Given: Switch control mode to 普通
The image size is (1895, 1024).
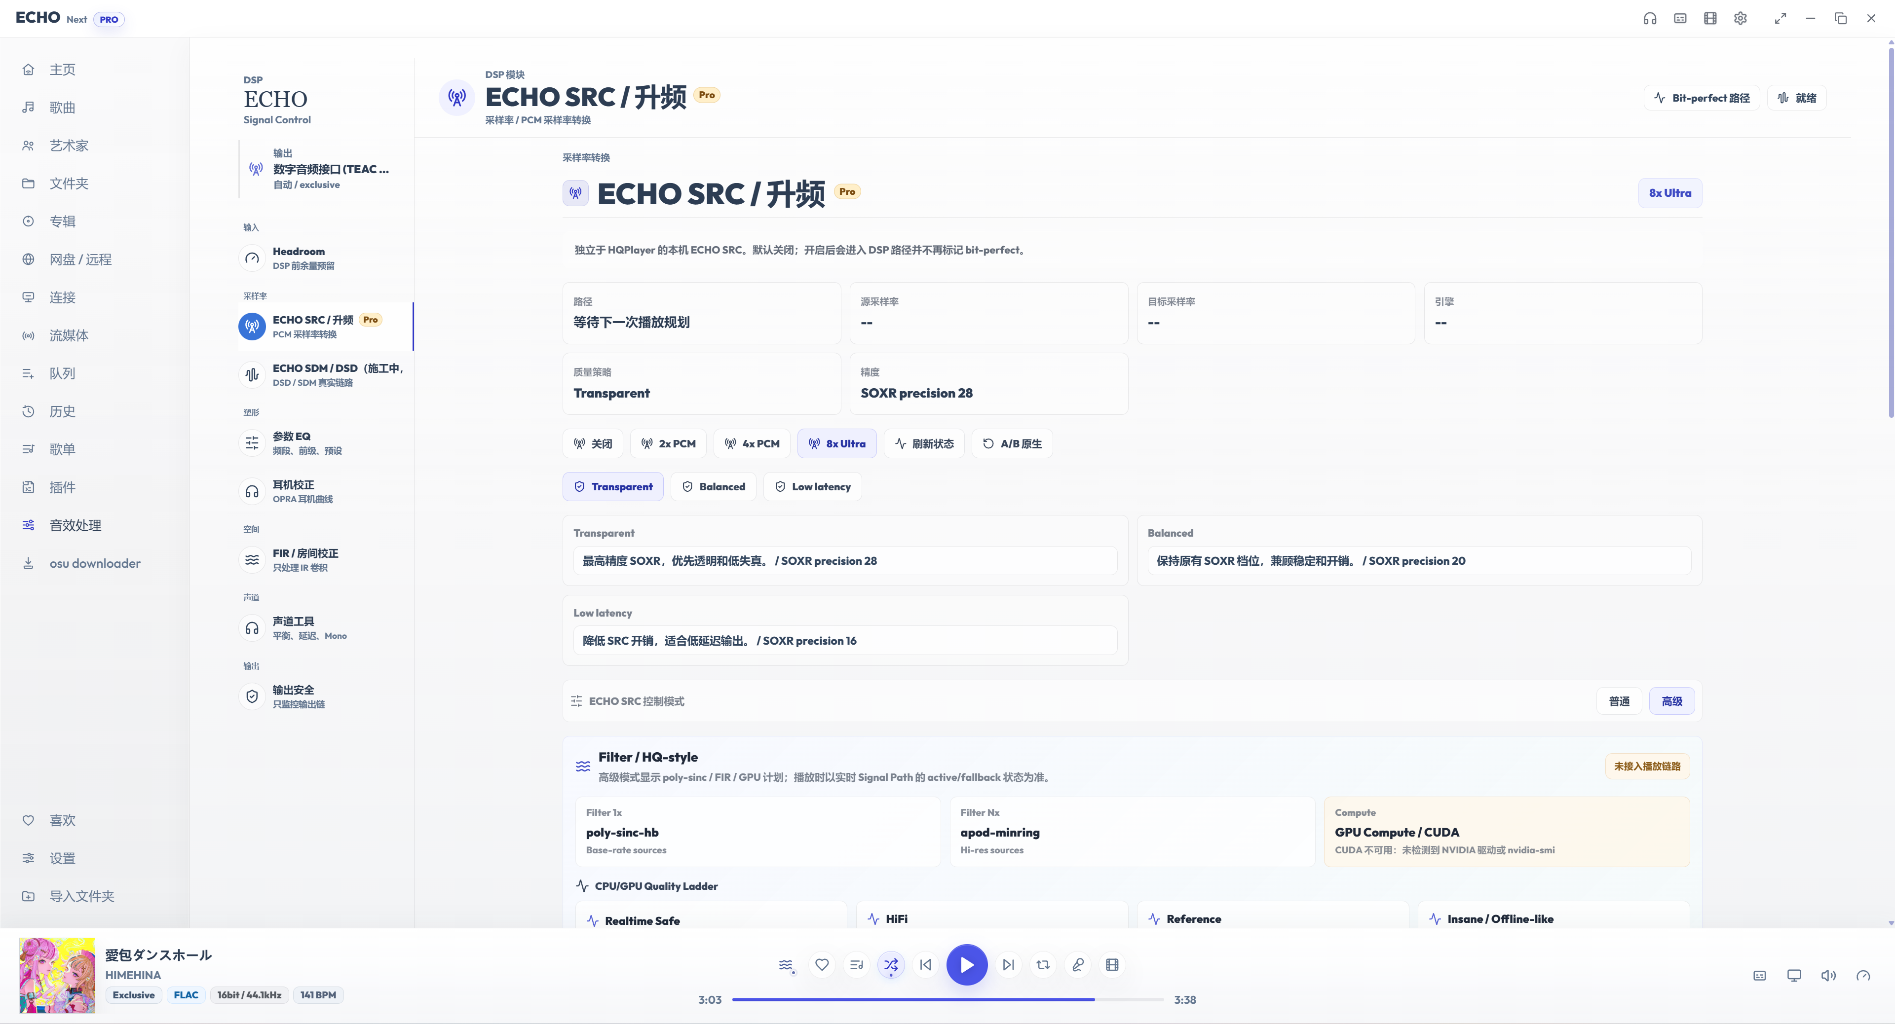Looking at the screenshot, I should 1619,701.
